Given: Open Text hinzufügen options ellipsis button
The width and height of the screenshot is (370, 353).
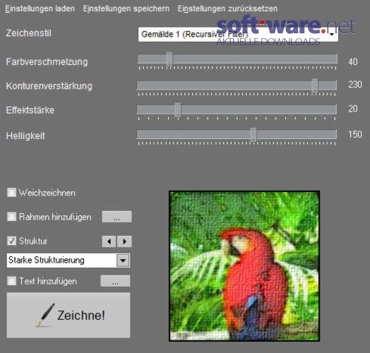Looking at the screenshot, I should point(115,281).
